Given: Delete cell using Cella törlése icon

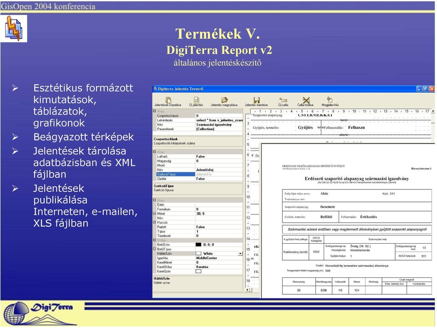Looking at the screenshot, I should coord(306,100).
